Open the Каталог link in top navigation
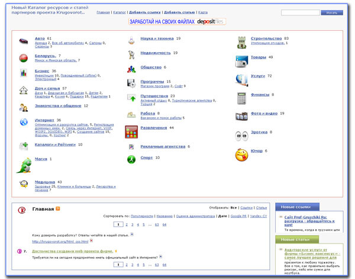 [120, 12]
